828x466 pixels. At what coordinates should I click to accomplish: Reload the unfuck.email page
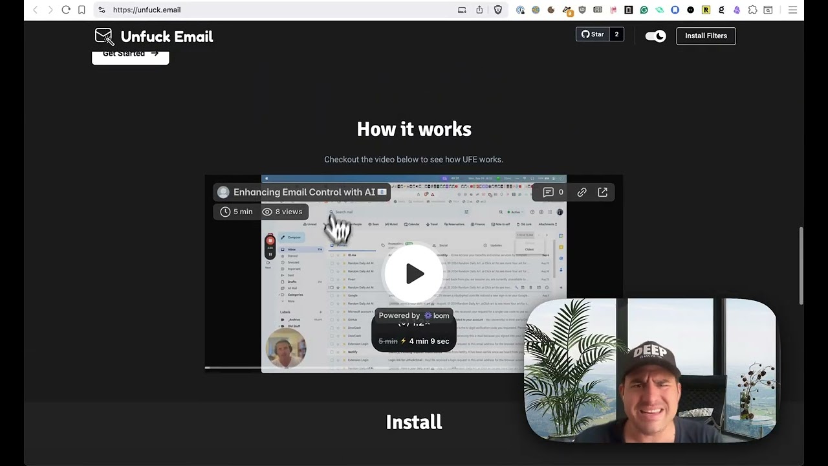66,10
